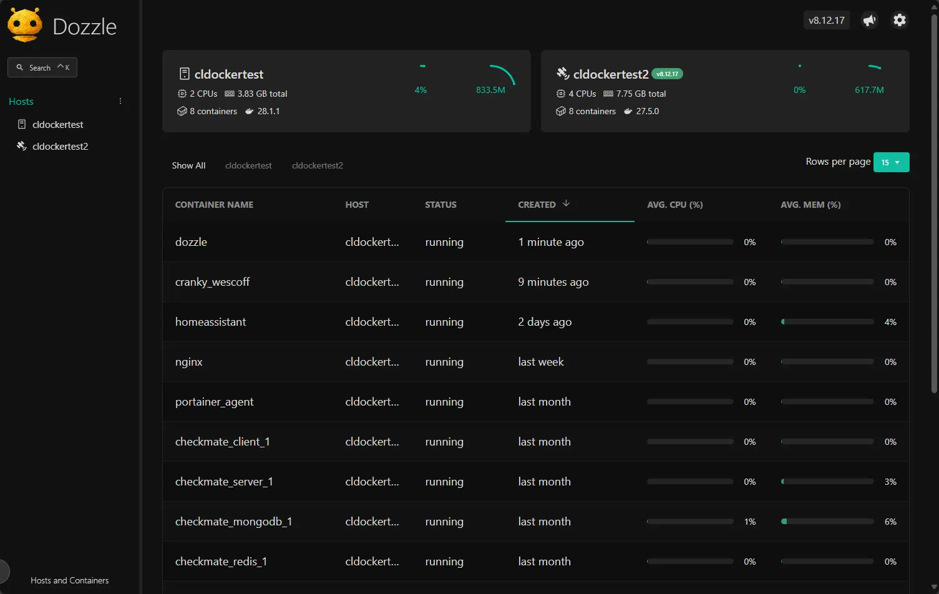Sort by Container Name column header
Viewport: 939px width, 594px height.
click(x=214, y=205)
